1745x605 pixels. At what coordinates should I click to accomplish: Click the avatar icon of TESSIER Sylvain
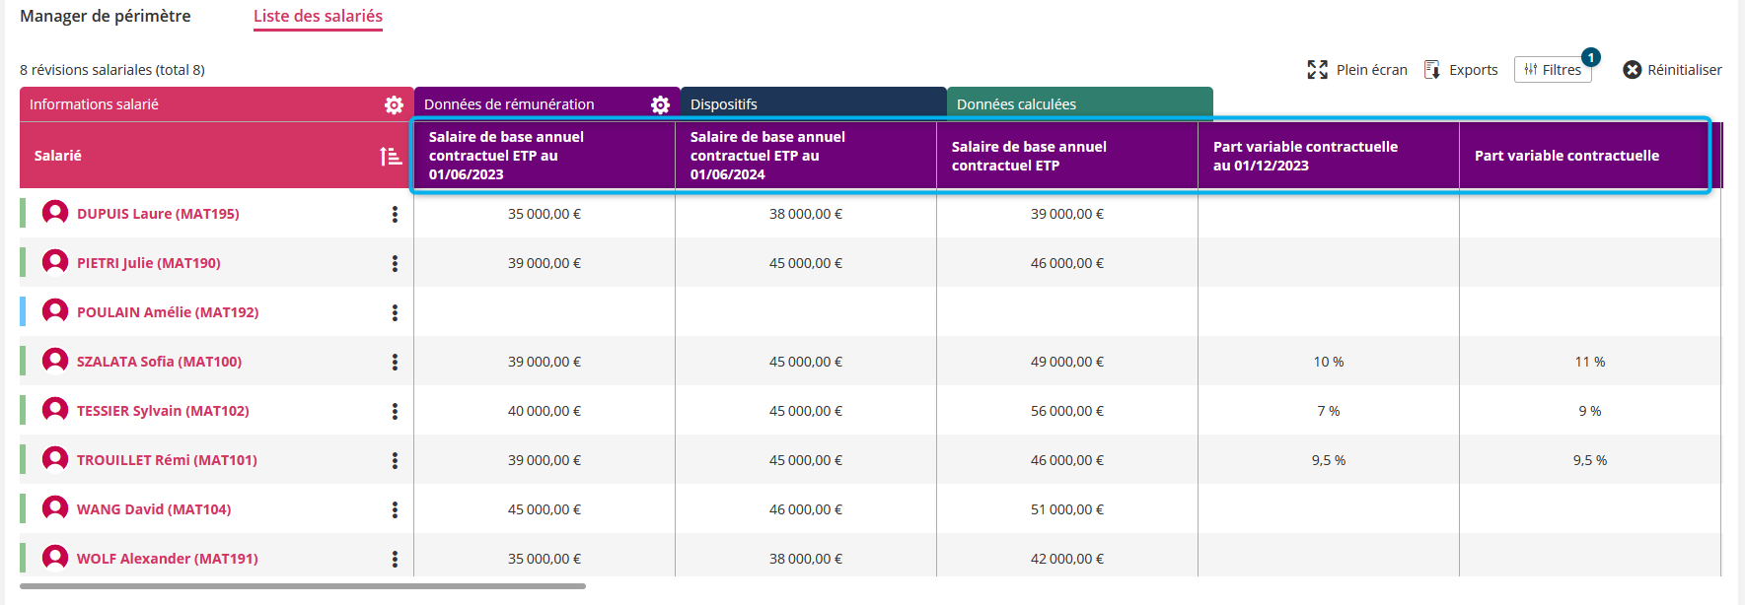[x=55, y=410]
